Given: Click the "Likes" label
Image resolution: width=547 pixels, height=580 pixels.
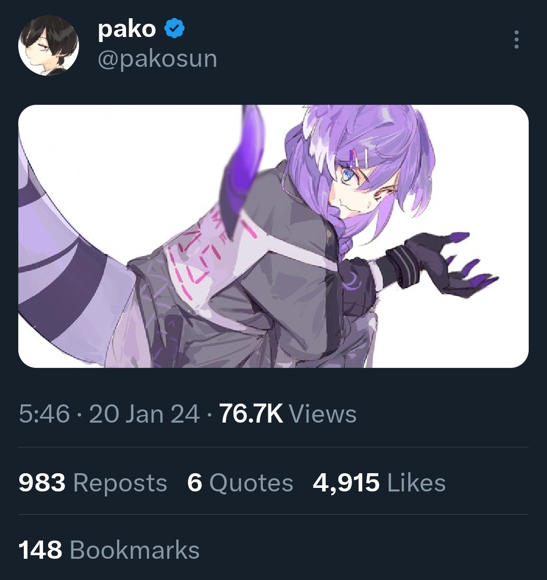Looking at the screenshot, I should pos(416,483).
